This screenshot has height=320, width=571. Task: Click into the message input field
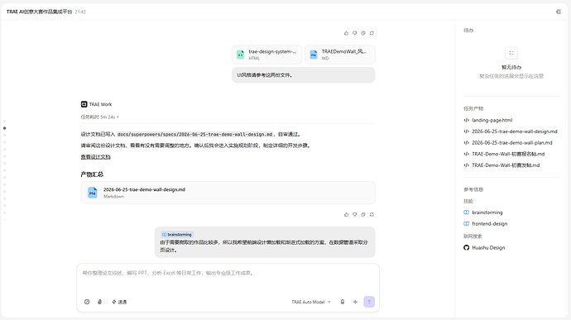pyautogui.click(x=228, y=280)
